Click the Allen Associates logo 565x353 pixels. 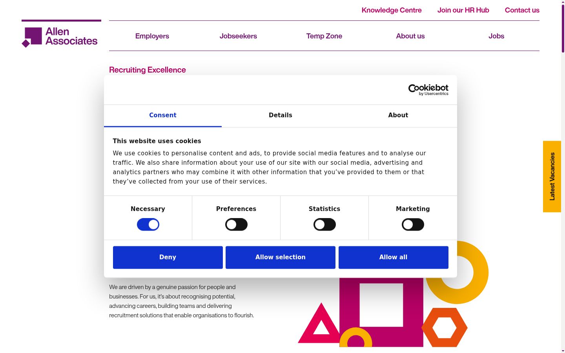pos(60,37)
